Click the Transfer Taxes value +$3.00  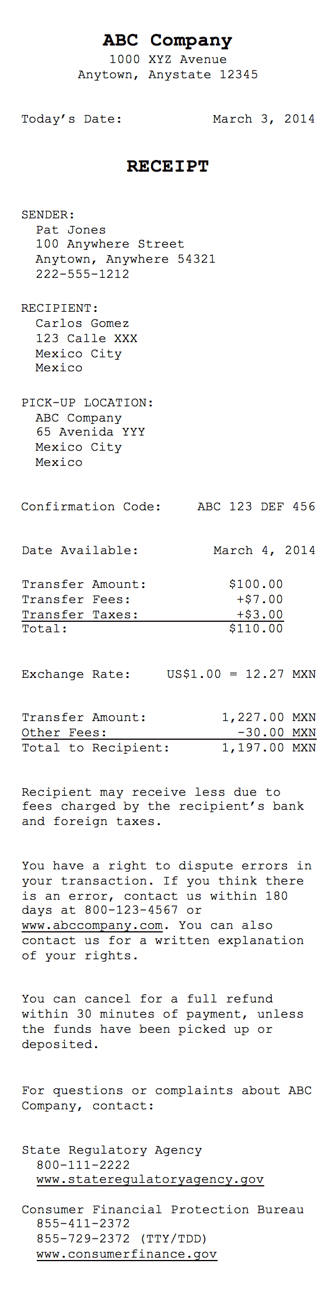pos(260,615)
